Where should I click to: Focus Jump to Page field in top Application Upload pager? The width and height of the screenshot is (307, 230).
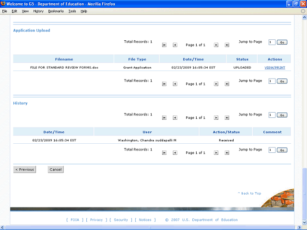tap(272, 42)
